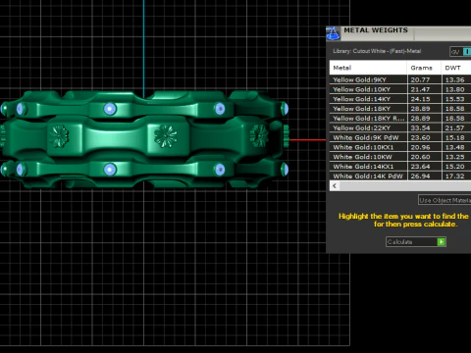Viewport: 471px width, 353px height.
Task: Select the White Gold:9K PdW row
Action: click(x=400, y=137)
